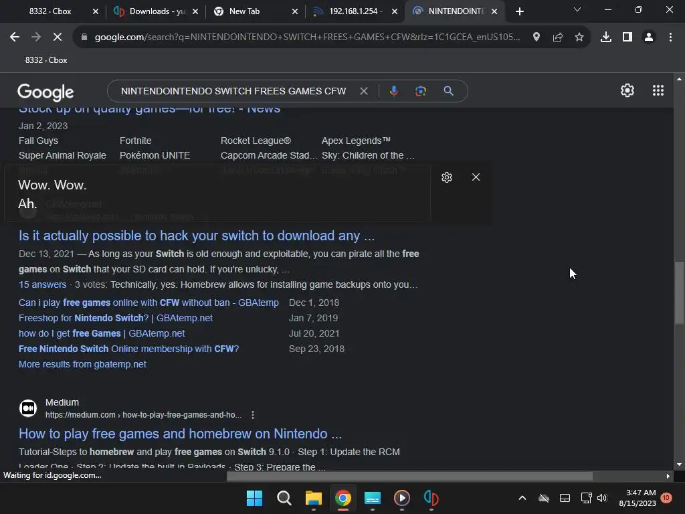The image size is (685, 514).
Task: Open Windows taskbar search
Action: coord(284,498)
